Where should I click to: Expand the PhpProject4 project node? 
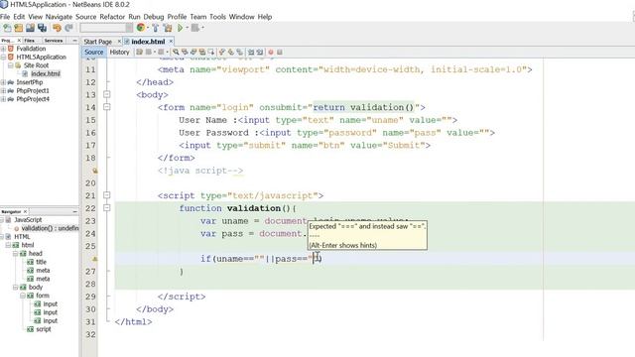click(x=3, y=99)
